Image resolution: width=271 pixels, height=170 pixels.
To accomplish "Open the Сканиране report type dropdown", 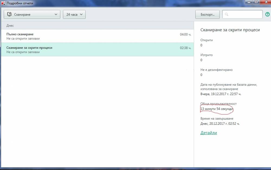I will point(32,14).
